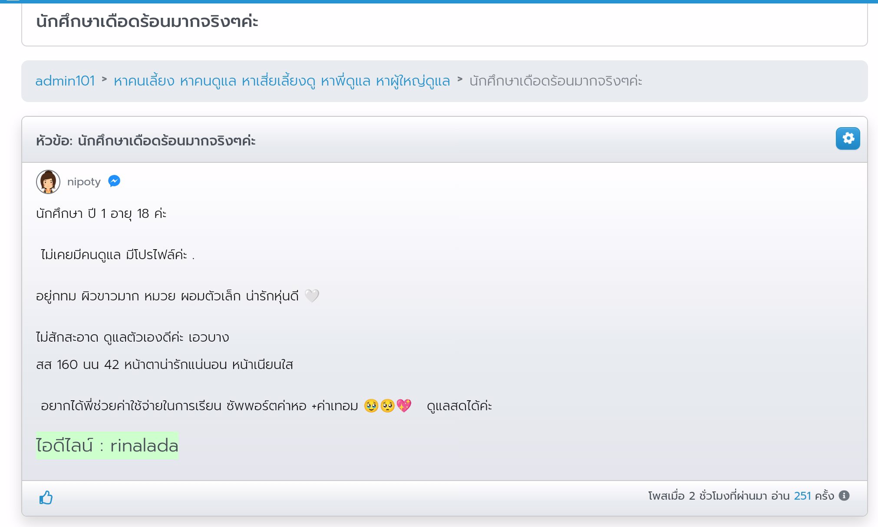878x527 pixels.
Task: Click the thumbs-up like icon
Action: pyautogui.click(x=46, y=497)
